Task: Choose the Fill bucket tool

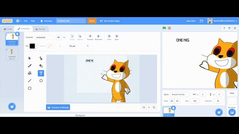Action: (30, 73)
